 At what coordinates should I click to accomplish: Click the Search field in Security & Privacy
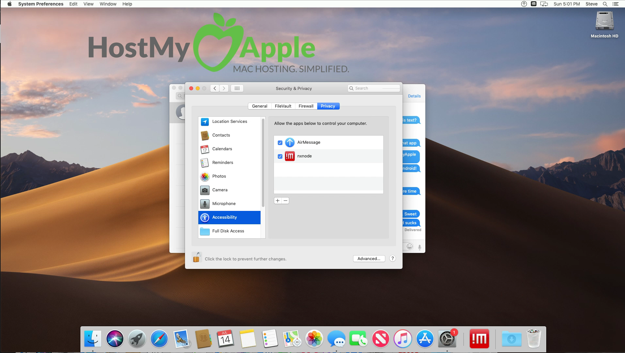(374, 88)
